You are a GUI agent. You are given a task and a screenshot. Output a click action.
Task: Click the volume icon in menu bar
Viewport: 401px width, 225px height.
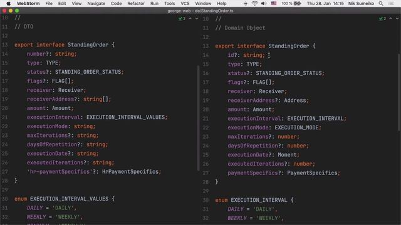click(x=264, y=4)
